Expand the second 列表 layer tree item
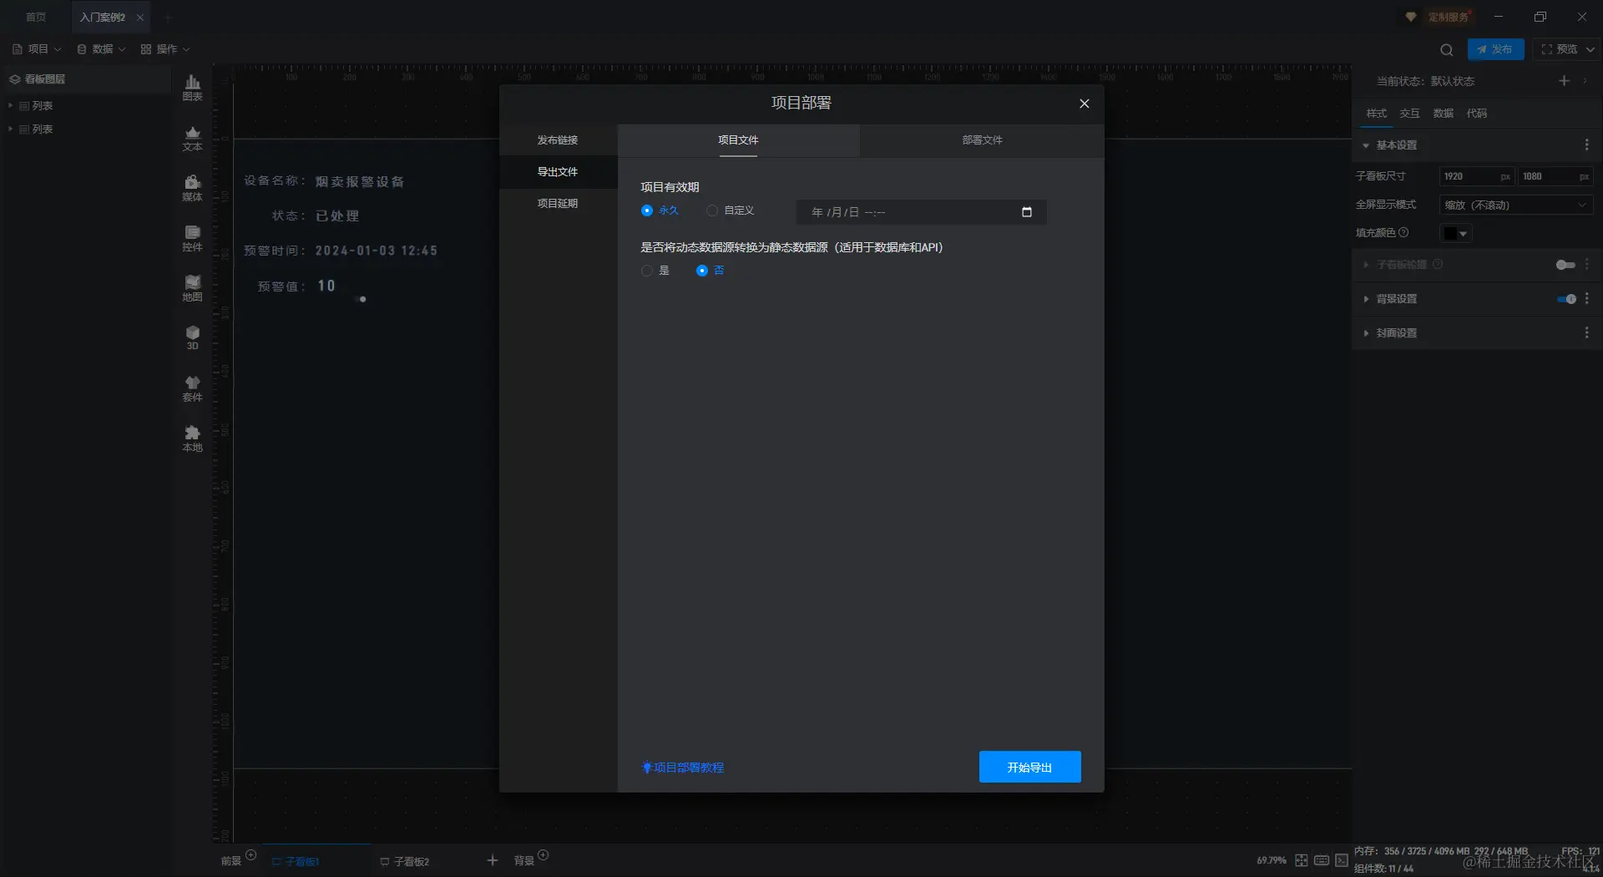 point(10,129)
